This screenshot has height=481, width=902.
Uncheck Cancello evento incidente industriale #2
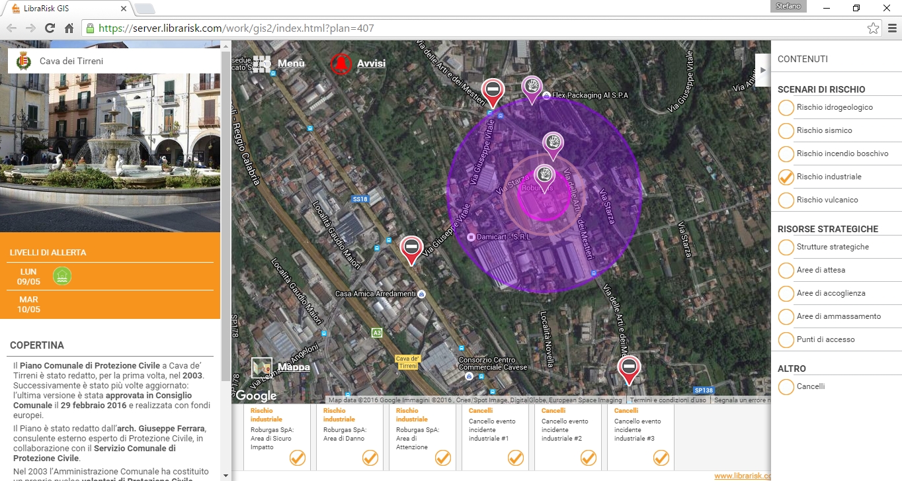coord(589,457)
